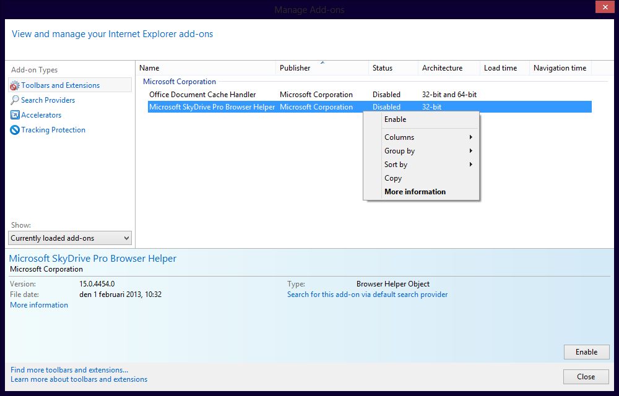Click the details pane title Microsoft SkyDrive Pro Browser Helper
This screenshot has width=619, height=396.
pos(93,259)
